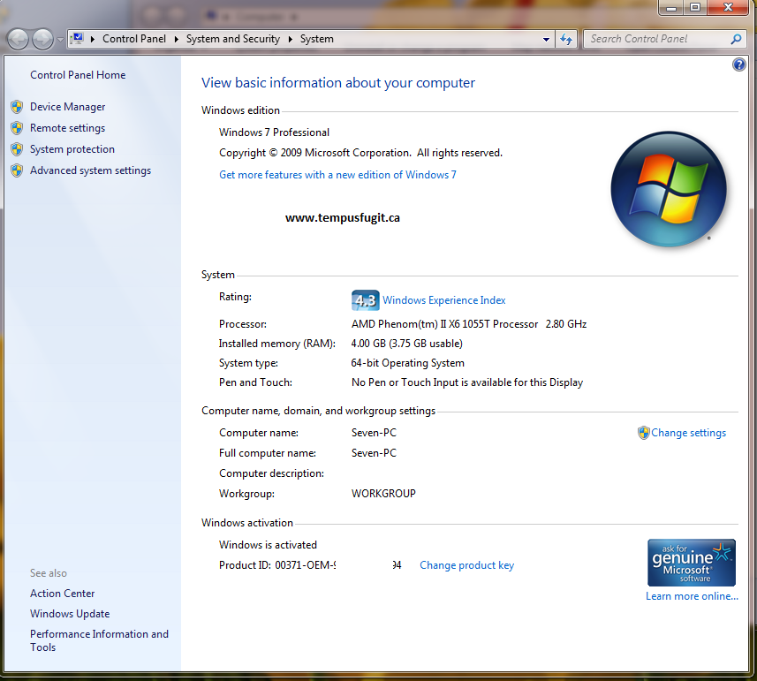Click the genuine Microsoft software badge
The height and width of the screenshot is (681, 757).
tap(692, 563)
